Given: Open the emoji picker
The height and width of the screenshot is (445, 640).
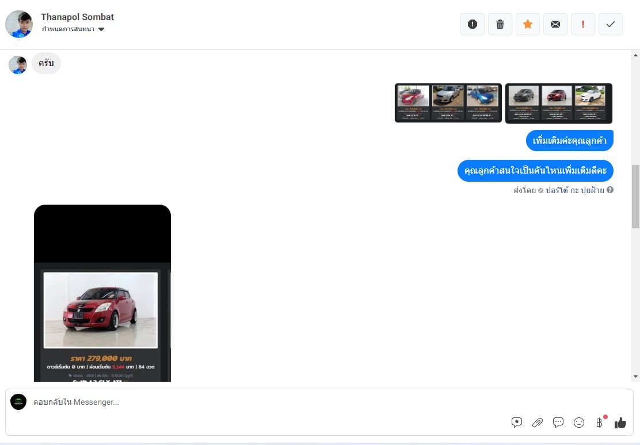Looking at the screenshot, I should point(579,423).
